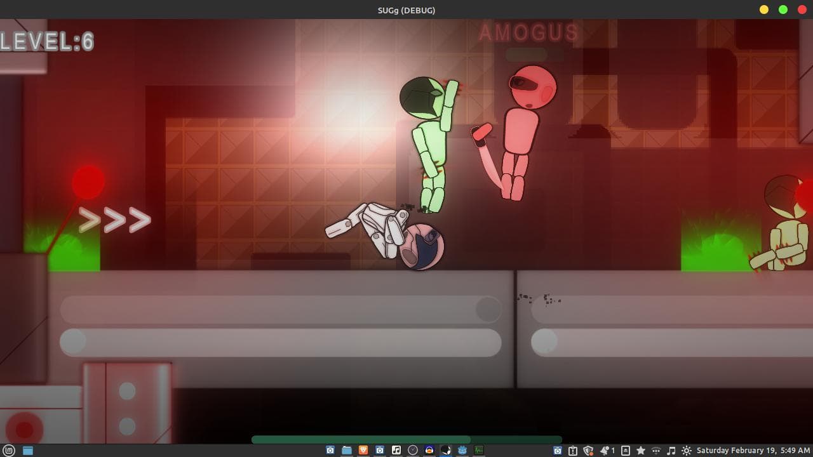Click the red glowing lamp ball
Viewport: 813px width, 457px height.
click(x=88, y=182)
